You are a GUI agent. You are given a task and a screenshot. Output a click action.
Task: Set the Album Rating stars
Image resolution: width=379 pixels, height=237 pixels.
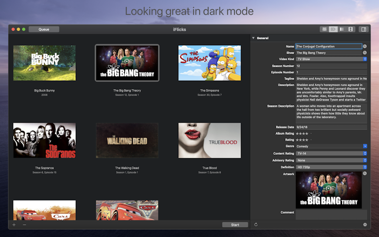tap(304, 133)
